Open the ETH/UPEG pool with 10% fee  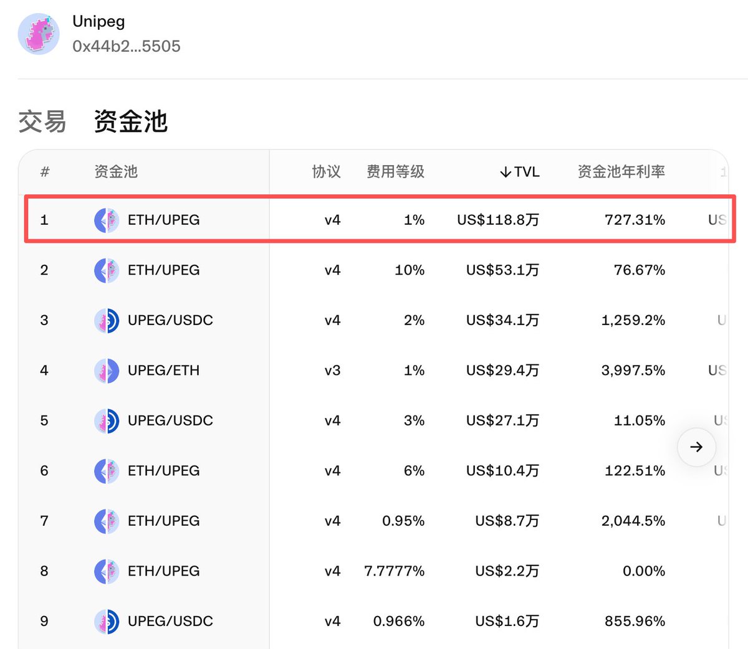tap(164, 270)
